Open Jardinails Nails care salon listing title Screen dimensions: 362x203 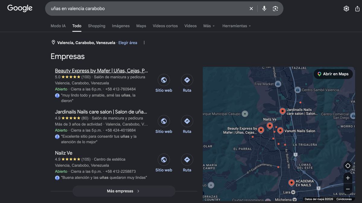click(101, 112)
